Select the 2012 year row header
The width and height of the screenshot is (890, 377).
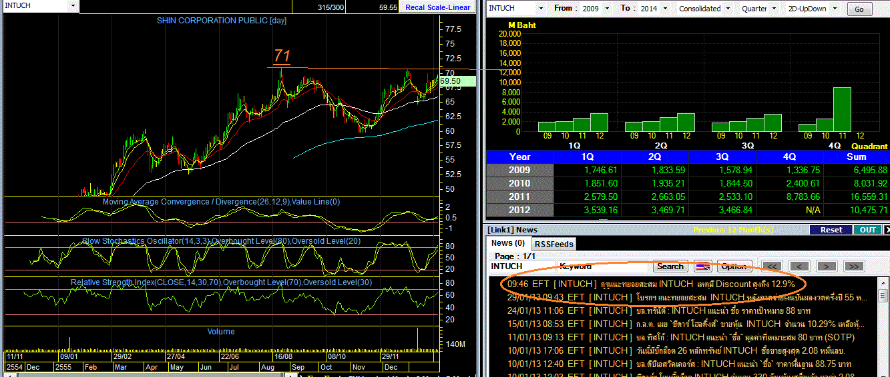pyautogui.click(x=520, y=210)
